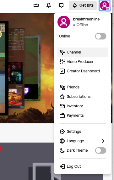This screenshot has height=180, width=114.
Task: Click the Inventory box icon
Action: [x=62, y=106]
